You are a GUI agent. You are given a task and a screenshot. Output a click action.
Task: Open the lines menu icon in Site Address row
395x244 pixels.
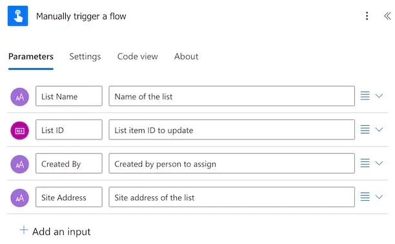(365, 197)
